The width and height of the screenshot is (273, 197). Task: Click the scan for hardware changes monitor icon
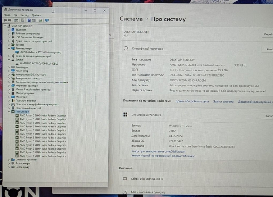tap(47, 20)
